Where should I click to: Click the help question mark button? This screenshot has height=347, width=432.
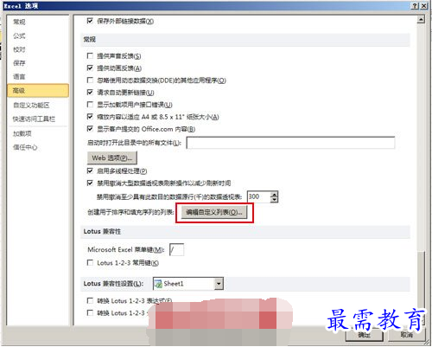click(x=415, y=6)
